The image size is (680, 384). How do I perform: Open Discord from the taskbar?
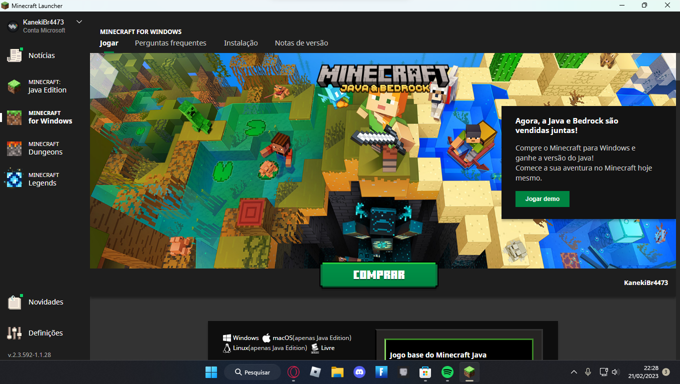[x=359, y=372]
